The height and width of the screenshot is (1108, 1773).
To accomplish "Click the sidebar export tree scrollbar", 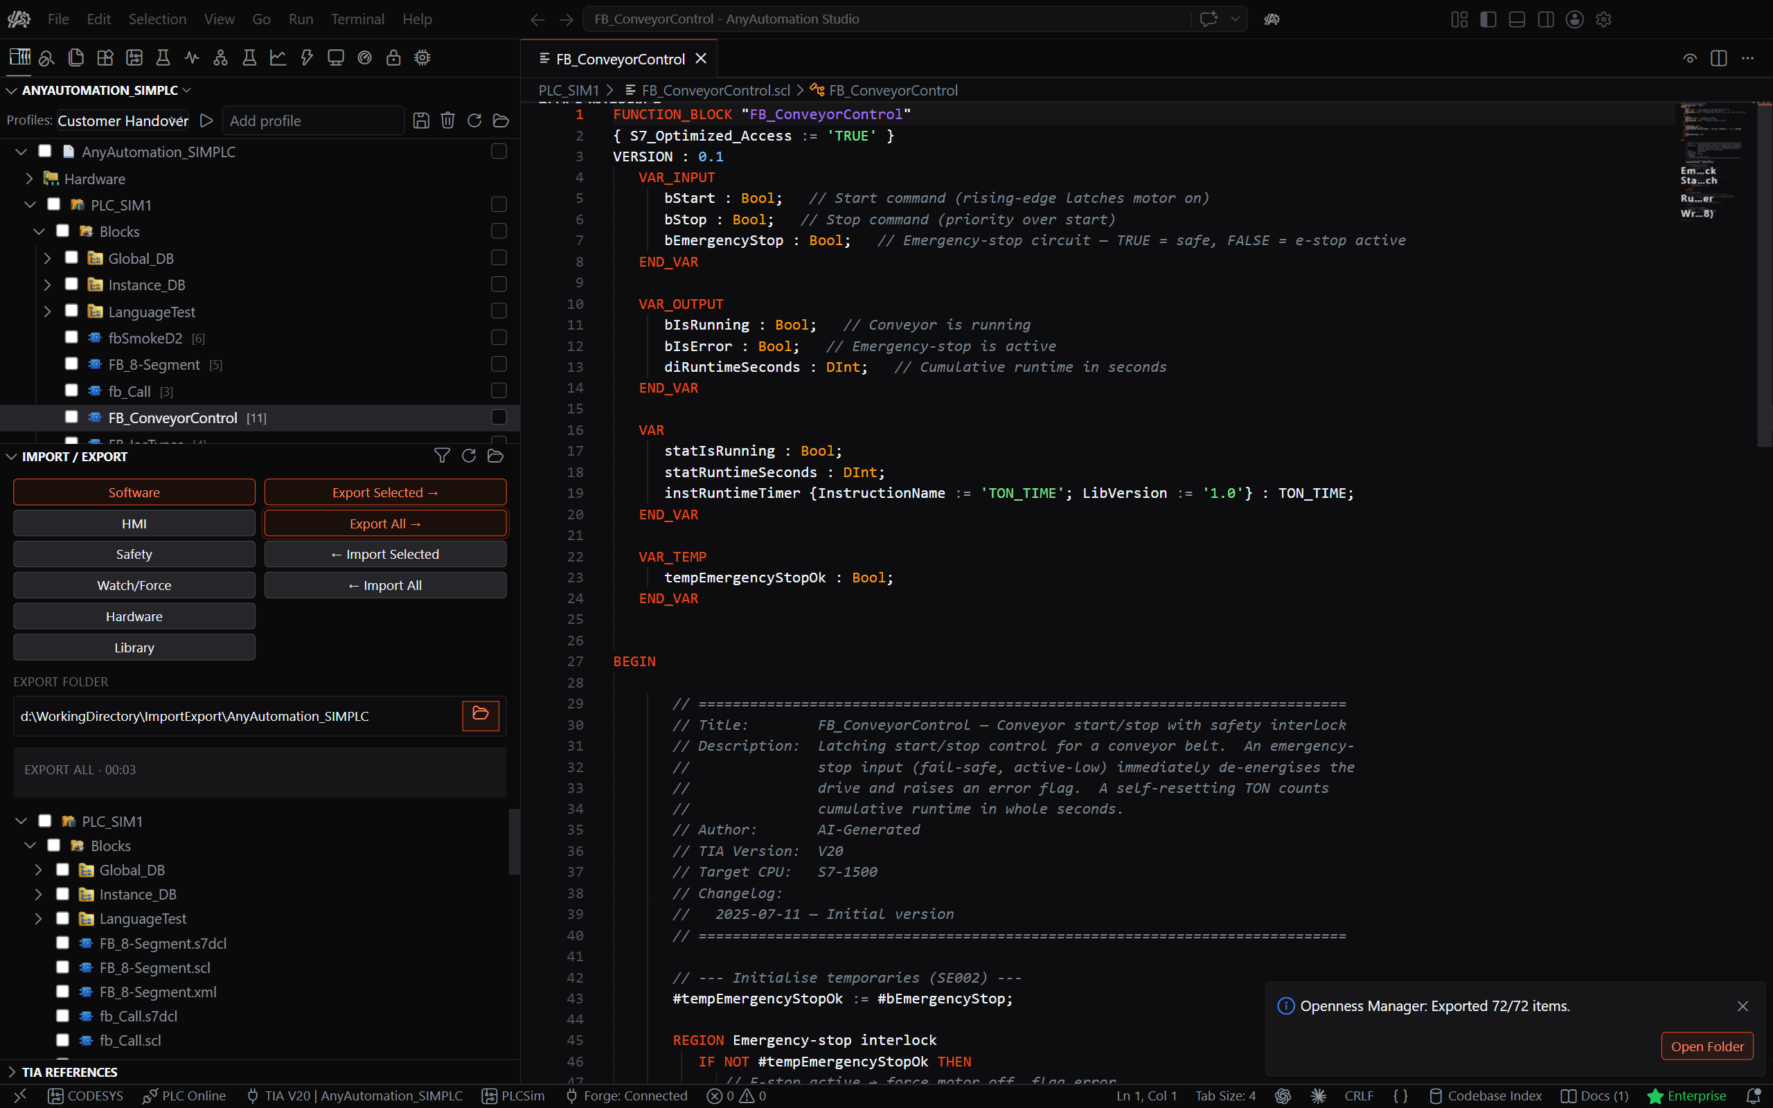I will click(x=515, y=841).
